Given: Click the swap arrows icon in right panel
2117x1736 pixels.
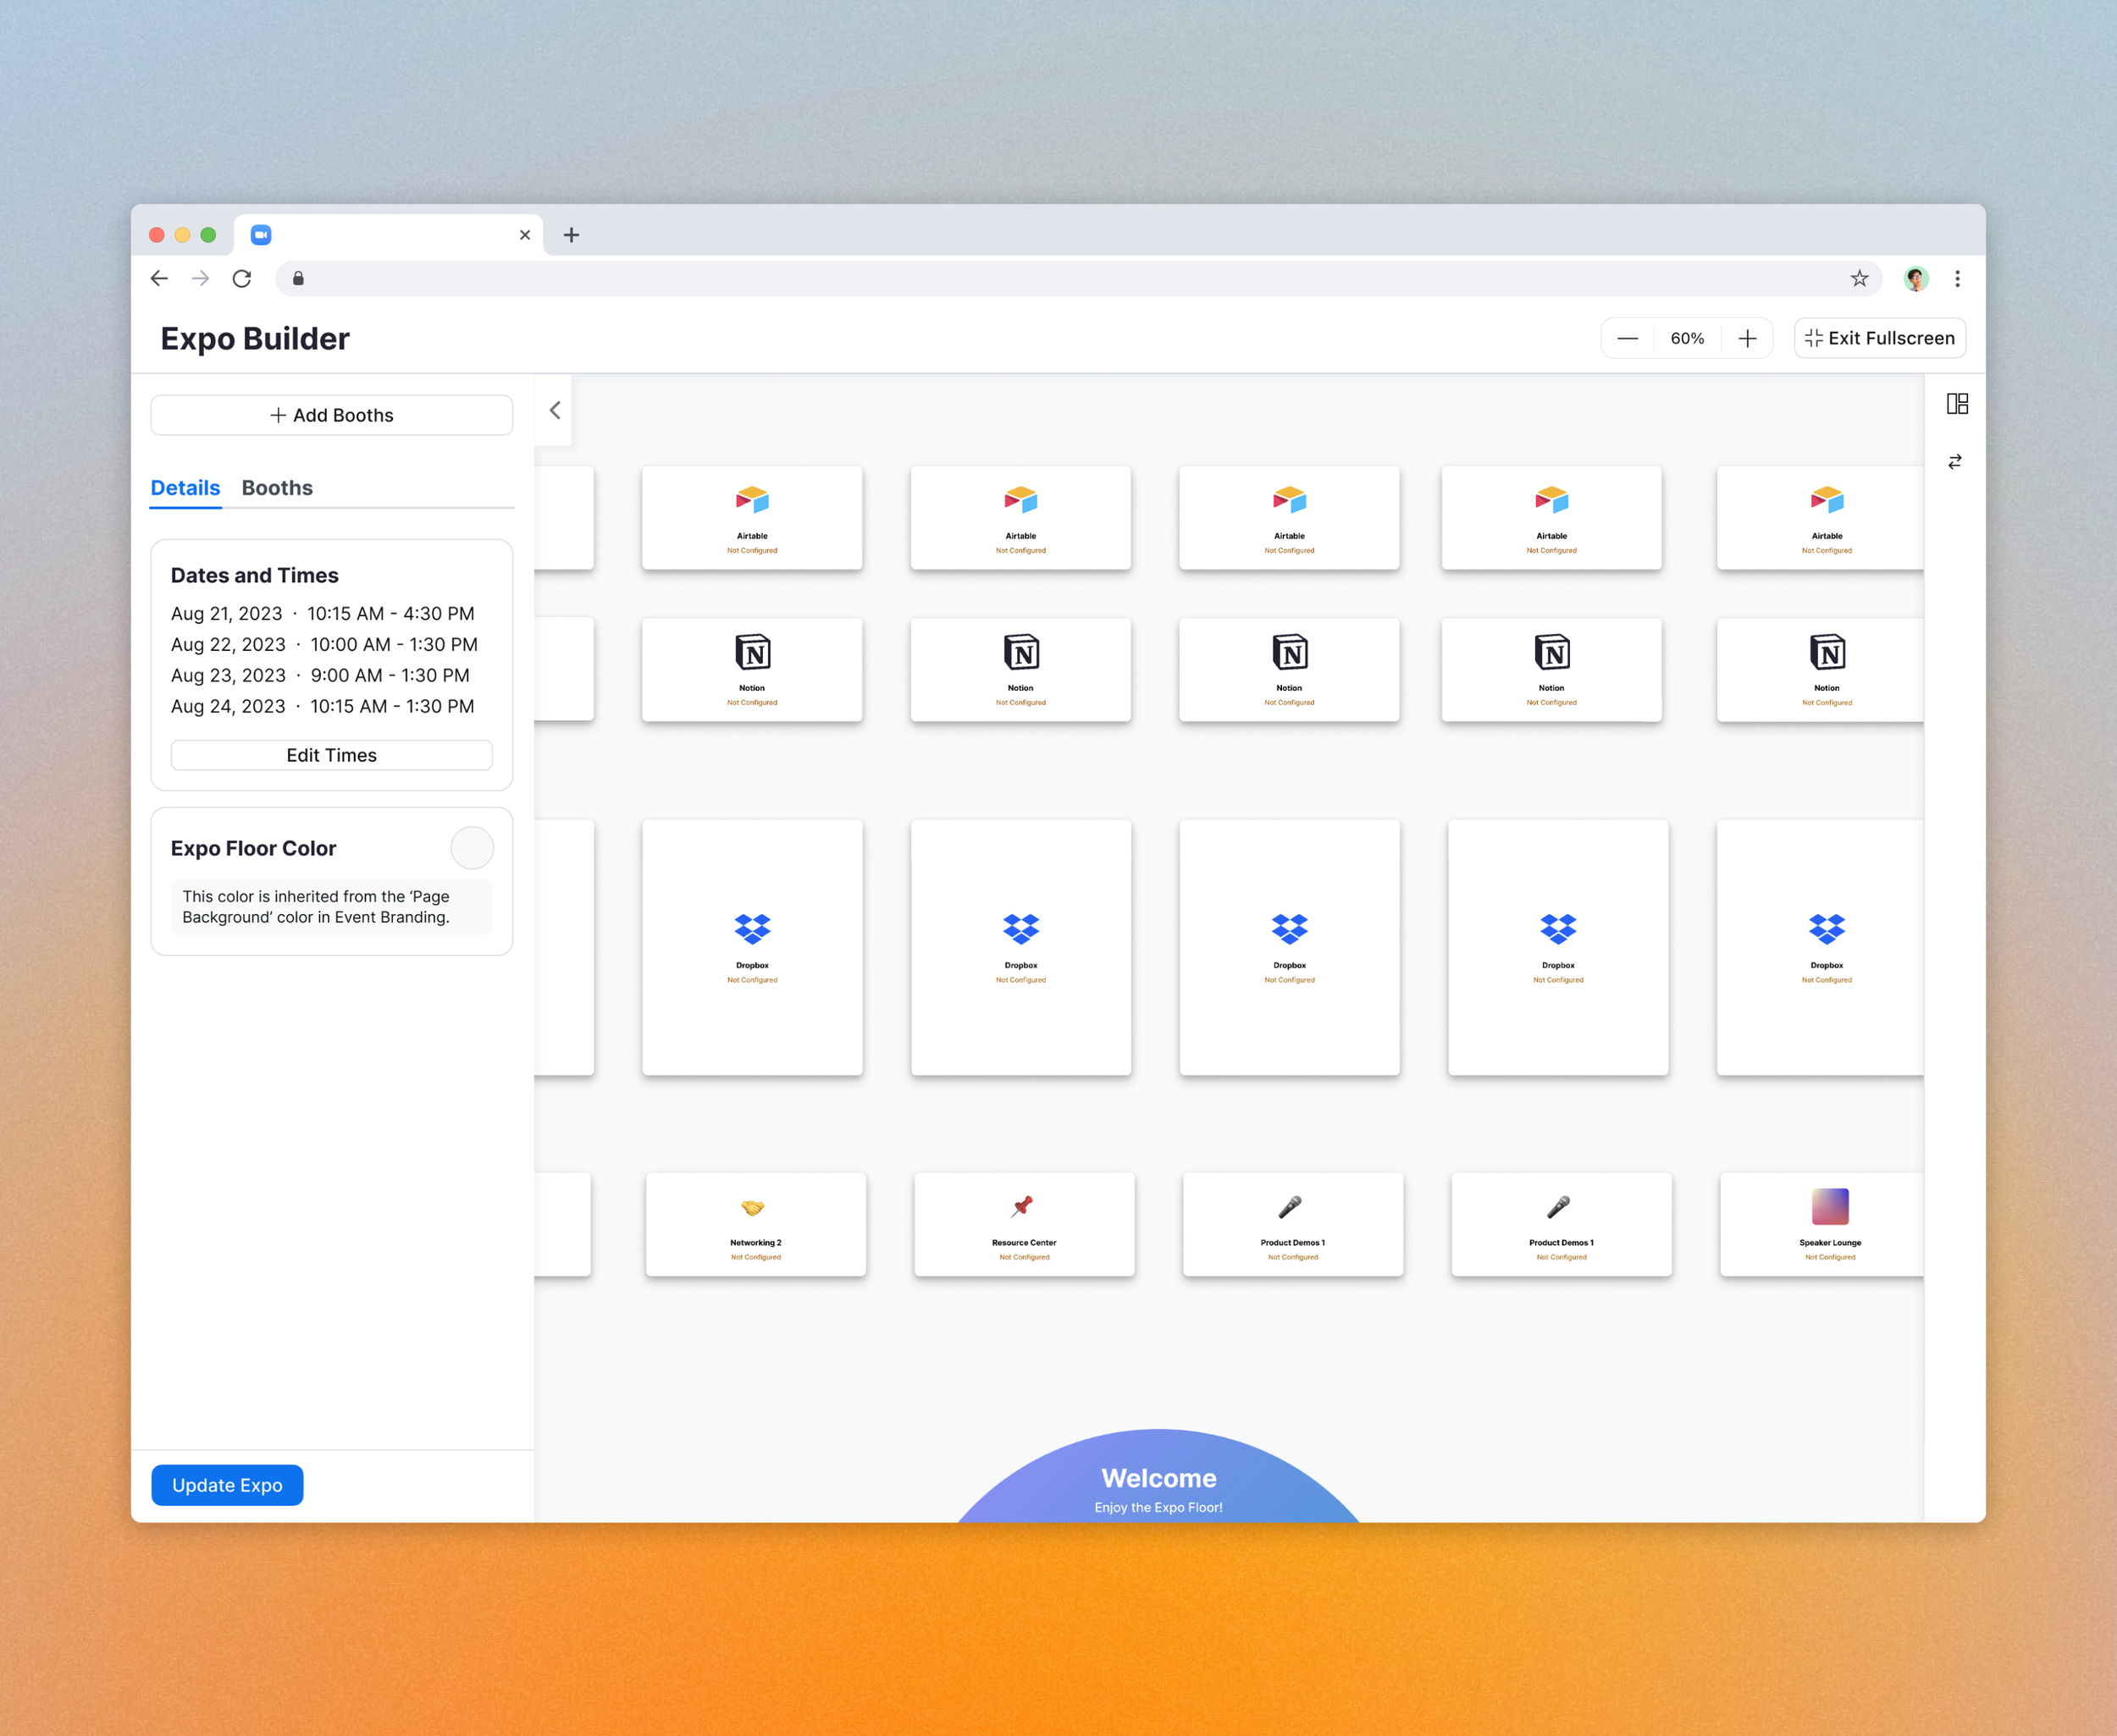Looking at the screenshot, I should (x=1954, y=462).
